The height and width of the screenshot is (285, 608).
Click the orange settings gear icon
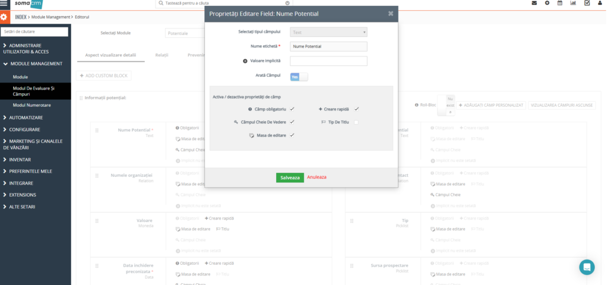point(4,17)
